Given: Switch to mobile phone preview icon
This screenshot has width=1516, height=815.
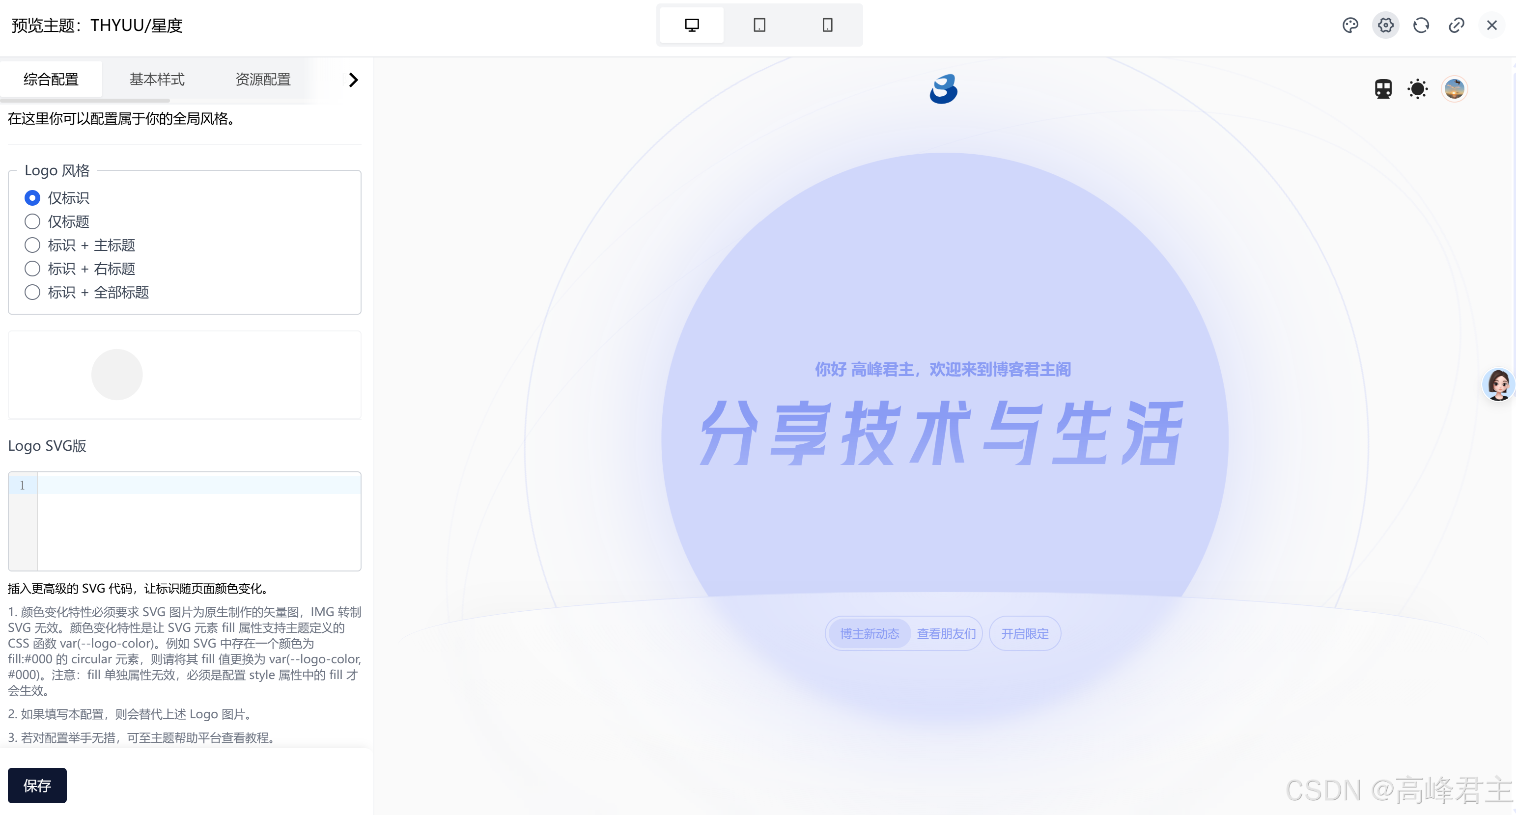Looking at the screenshot, I should point(827,26).
